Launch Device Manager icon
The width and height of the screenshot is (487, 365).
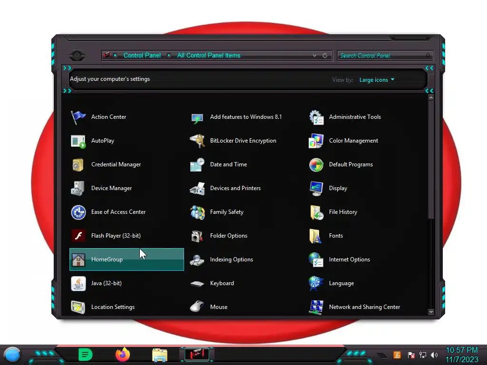coord(78,188)
